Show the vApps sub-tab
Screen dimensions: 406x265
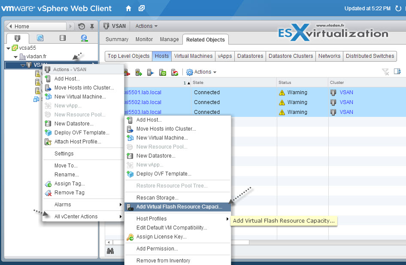(x=225, y=56)
